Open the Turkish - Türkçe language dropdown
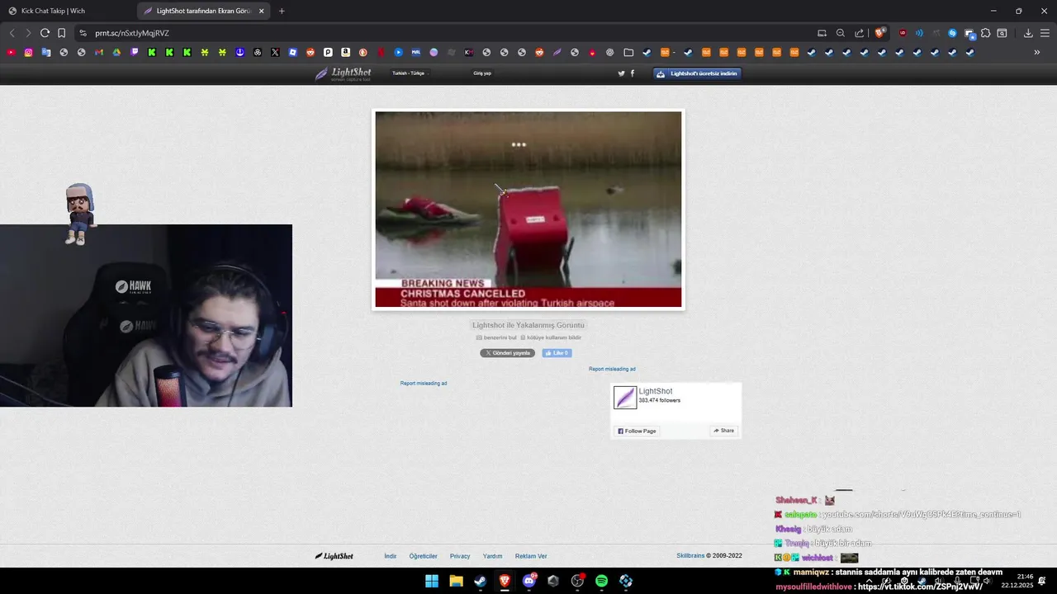 [410, 73]
